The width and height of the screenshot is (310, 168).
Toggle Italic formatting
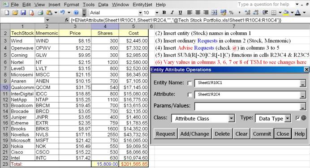tap(172, 13)
